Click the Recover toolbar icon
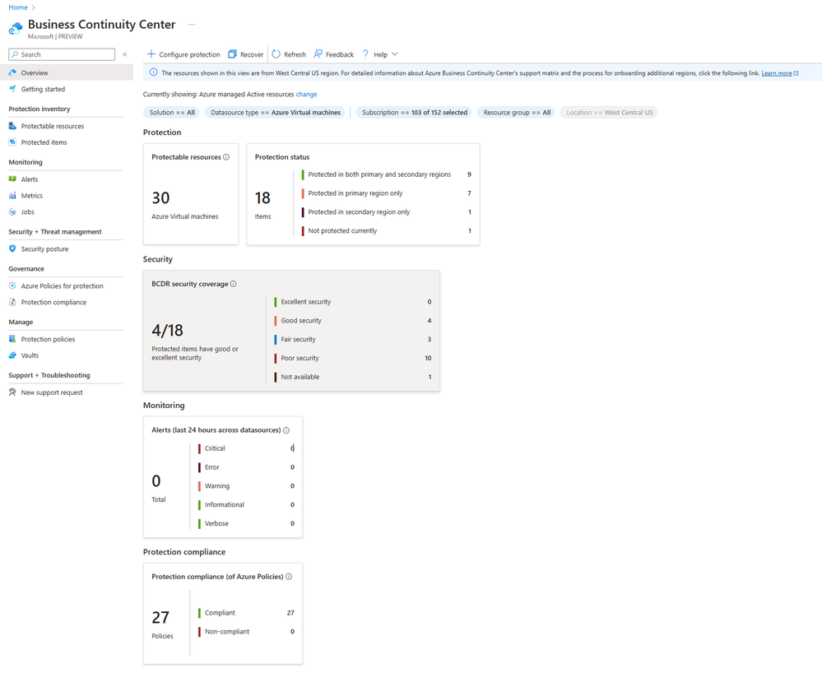The width and height of the screenshot is (822, 673). (232, 54)
